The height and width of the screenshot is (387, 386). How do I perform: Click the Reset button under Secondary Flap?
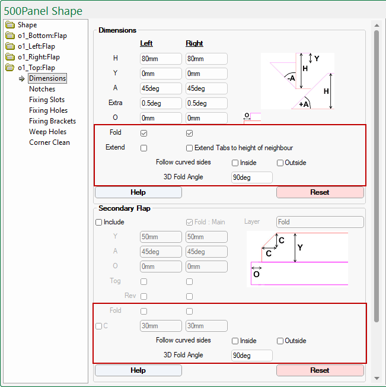pos(320,370)
